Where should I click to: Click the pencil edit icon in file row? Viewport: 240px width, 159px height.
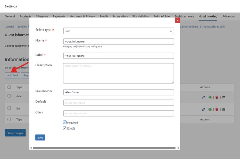[204, 110]
